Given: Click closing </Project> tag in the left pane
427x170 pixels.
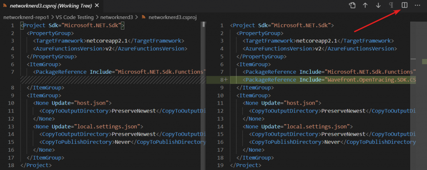Looking at the screenshot, I should pos(36,165).
